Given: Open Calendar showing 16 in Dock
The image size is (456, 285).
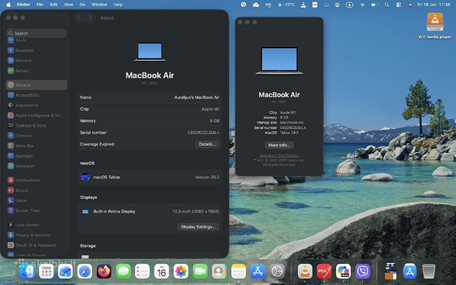Looking at the screenshot, I should 161,271.
